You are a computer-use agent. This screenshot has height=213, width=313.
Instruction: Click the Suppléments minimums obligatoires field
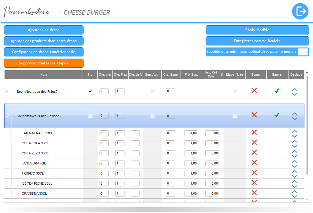pyautogui.click(x=303, y=52)
